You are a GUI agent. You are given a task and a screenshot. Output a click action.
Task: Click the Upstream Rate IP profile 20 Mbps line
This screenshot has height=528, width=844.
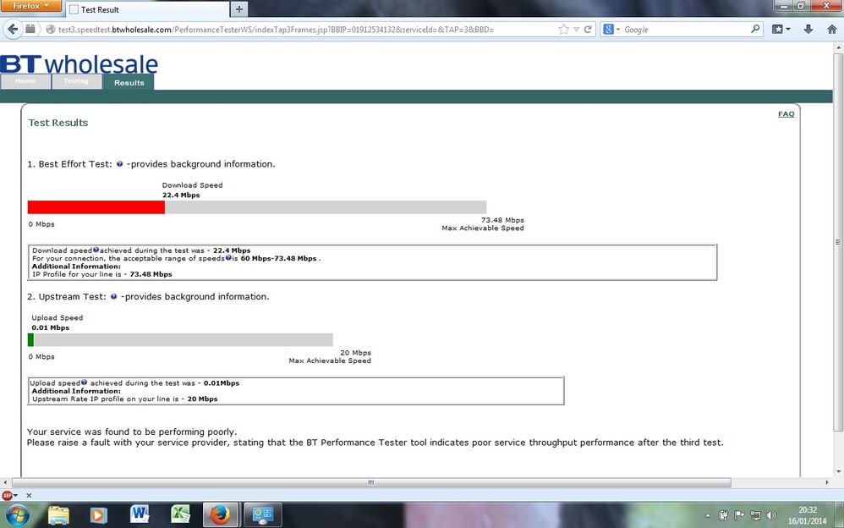coord(125,399)
